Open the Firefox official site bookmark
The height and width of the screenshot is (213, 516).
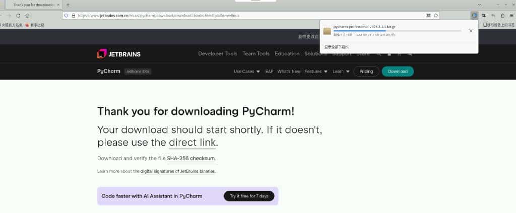(11, 25)
